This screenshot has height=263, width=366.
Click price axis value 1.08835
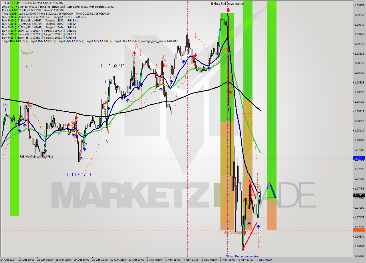coord(359,63)
